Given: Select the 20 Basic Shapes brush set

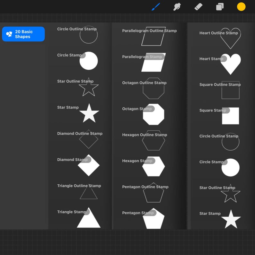Looking at the screenshot, I should [x=23, y=34].
